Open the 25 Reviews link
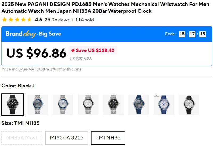This screenshot has width=213, height=147. click(57, 20)
